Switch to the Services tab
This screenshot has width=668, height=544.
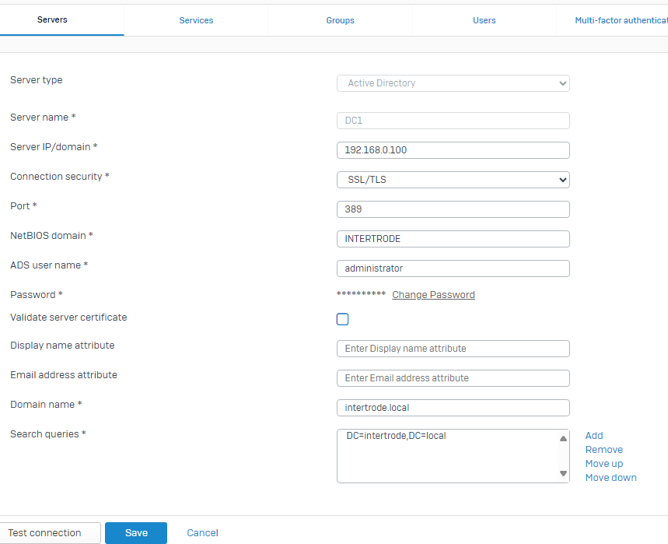pyautogui.click(x=196, y=20)
